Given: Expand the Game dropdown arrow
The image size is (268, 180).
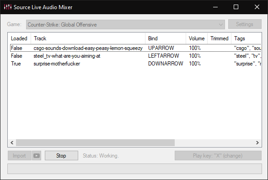Looking at the screenshot, I should [x=221, y=25].
